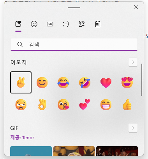The image size is (148, 159).
Task: Select the audience crowd GIF thumbnail
Action: click(117, 151)
